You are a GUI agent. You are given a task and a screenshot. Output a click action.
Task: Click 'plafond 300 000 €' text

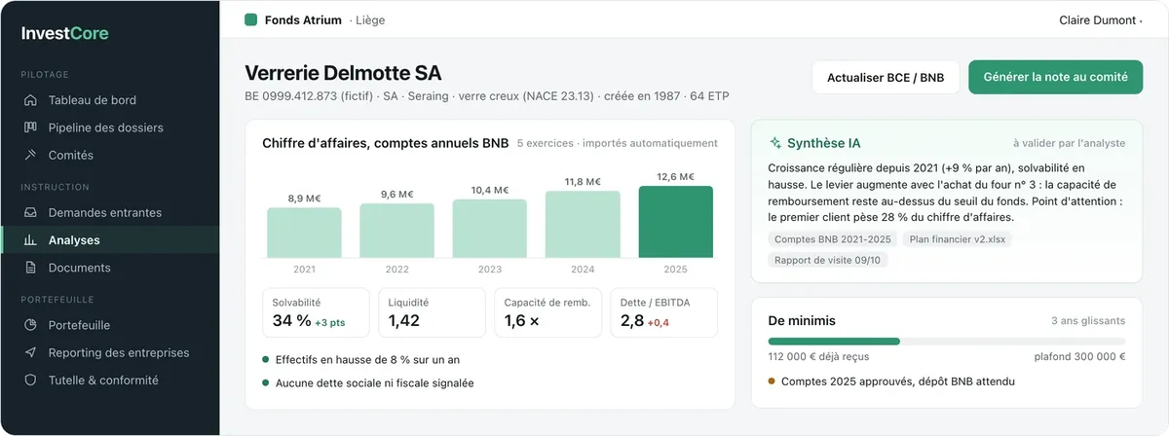1079,356
